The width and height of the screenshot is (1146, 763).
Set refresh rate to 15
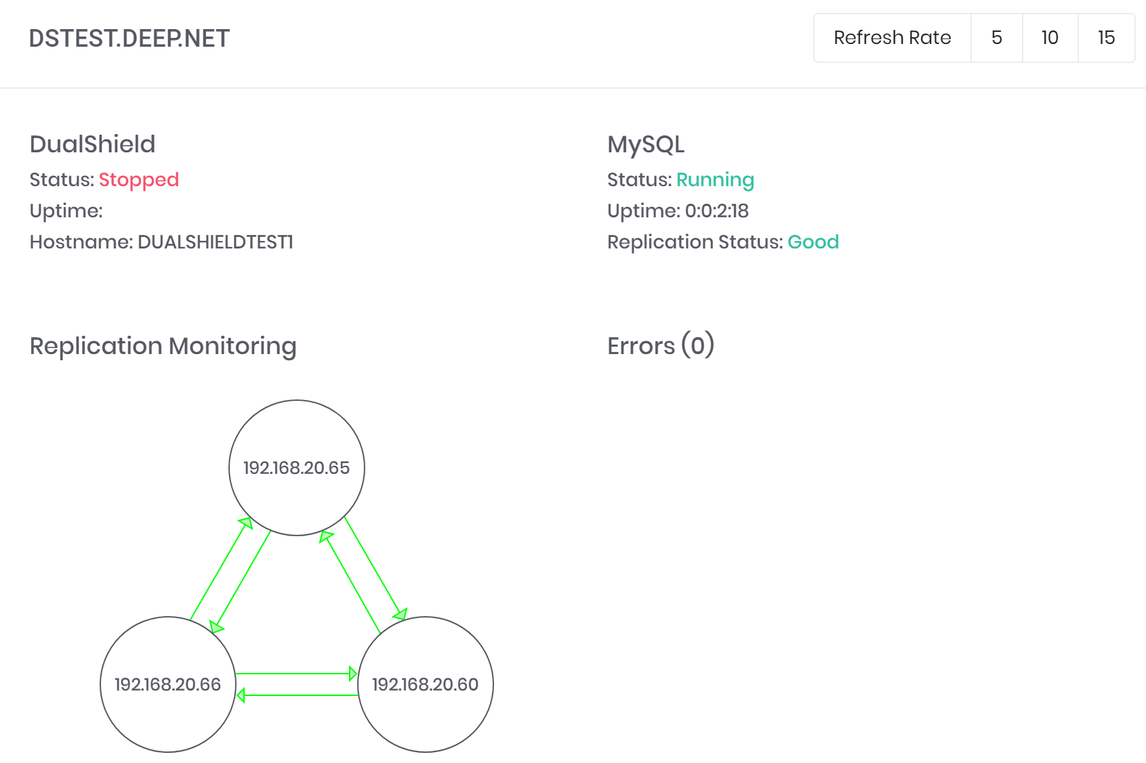click(1106, 38)
